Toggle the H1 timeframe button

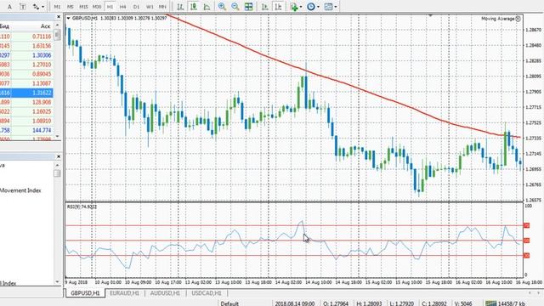[x=110, y=7]
